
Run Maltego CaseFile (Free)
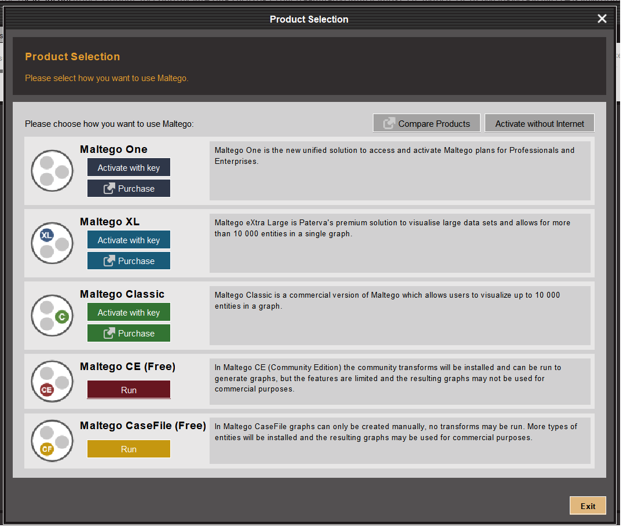point(129,449)
